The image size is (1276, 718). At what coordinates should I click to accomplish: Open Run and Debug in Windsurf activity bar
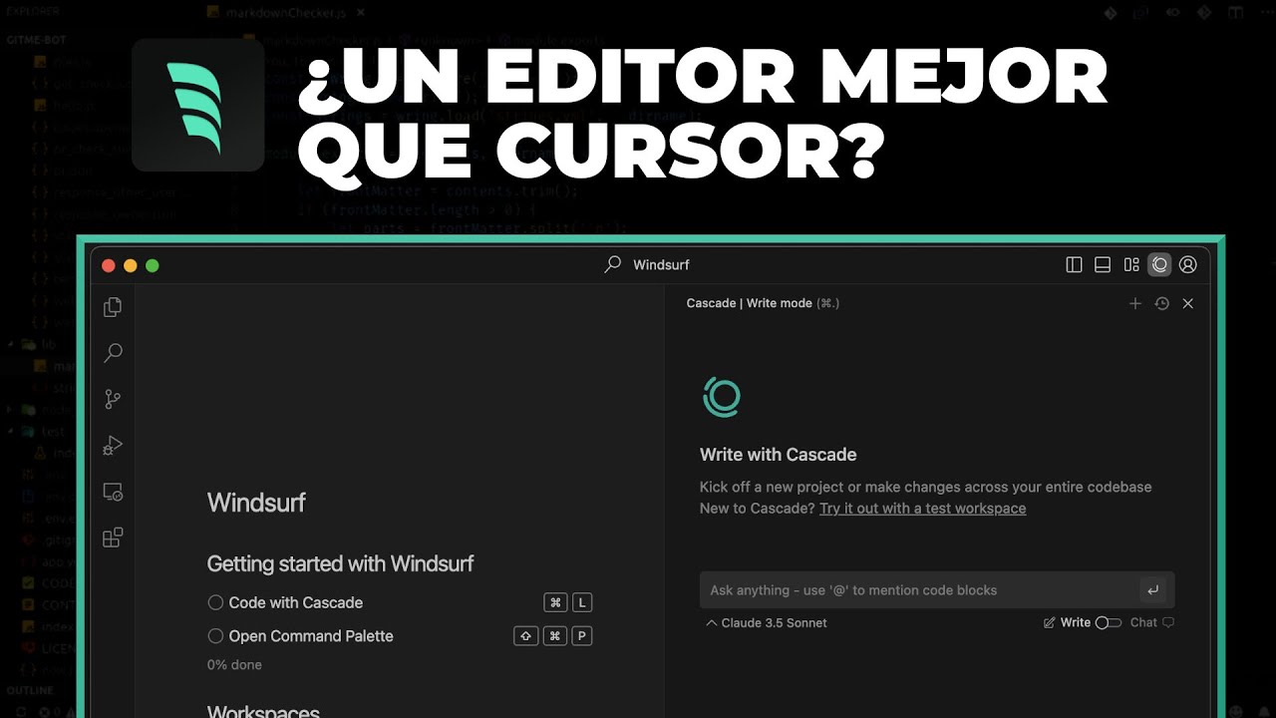click(113, 446)
